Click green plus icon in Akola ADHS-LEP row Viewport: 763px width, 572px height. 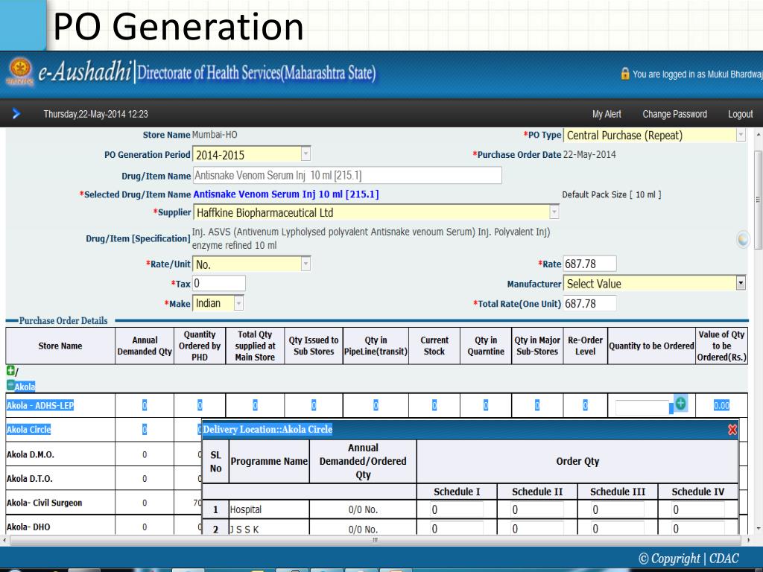(x=680, y=404)
